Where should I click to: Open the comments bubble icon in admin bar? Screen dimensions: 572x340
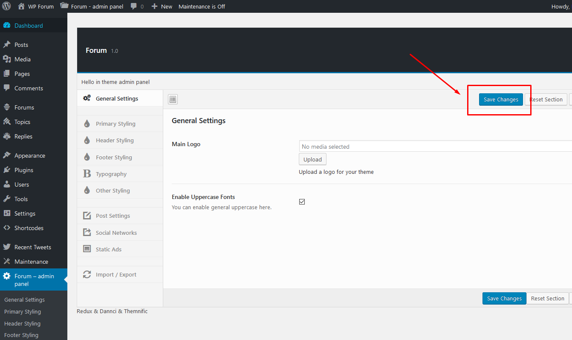pos(134,6)
